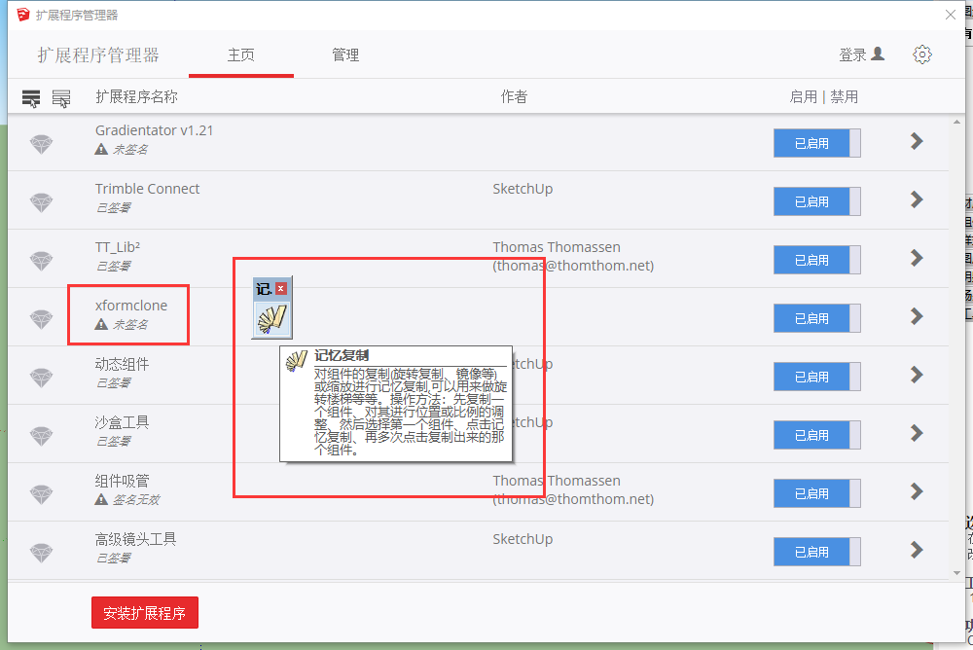973x650 pixels.
Task: Select the xformclone extension name
Action: (131, 306)
